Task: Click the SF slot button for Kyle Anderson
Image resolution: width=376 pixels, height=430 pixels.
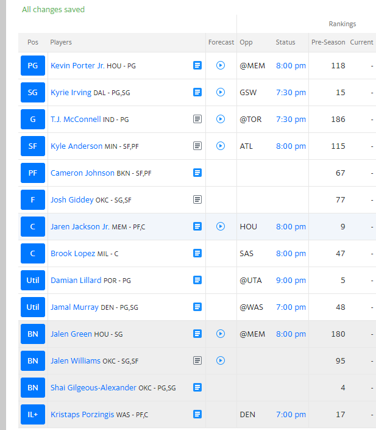Action: click(x=33, y=146)
